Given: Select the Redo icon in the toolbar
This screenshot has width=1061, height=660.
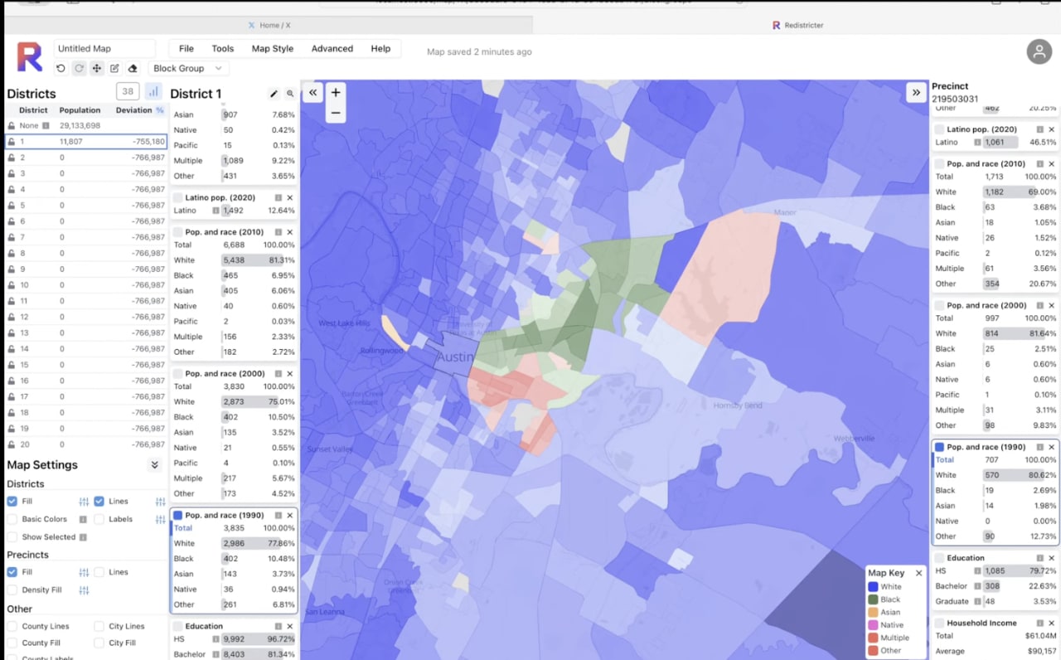Looking at the screenshot, I should pyautogui.click(x=80, y=69).
